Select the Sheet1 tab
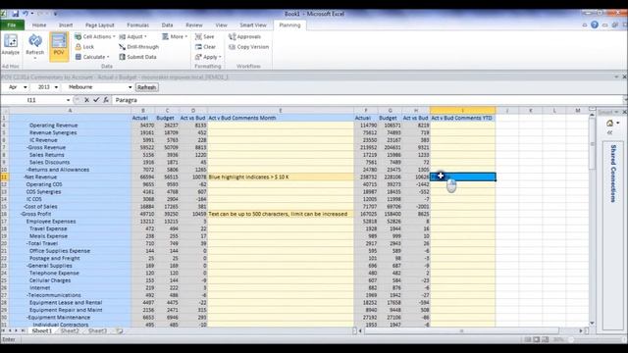Image resolution: width=628 pixels, height=353 pixels. coord(41,331)
